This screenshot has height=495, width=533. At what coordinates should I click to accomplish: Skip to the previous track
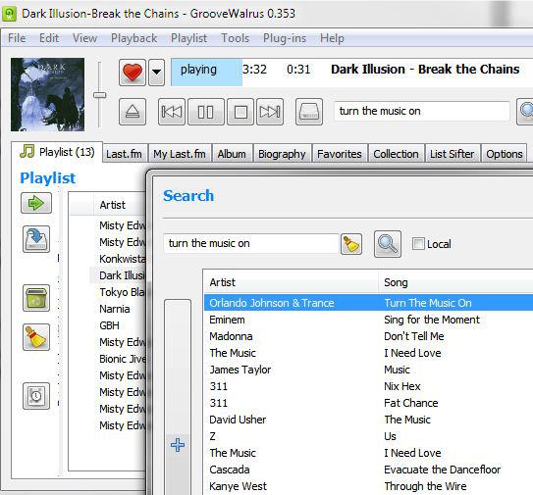(172, 112)
